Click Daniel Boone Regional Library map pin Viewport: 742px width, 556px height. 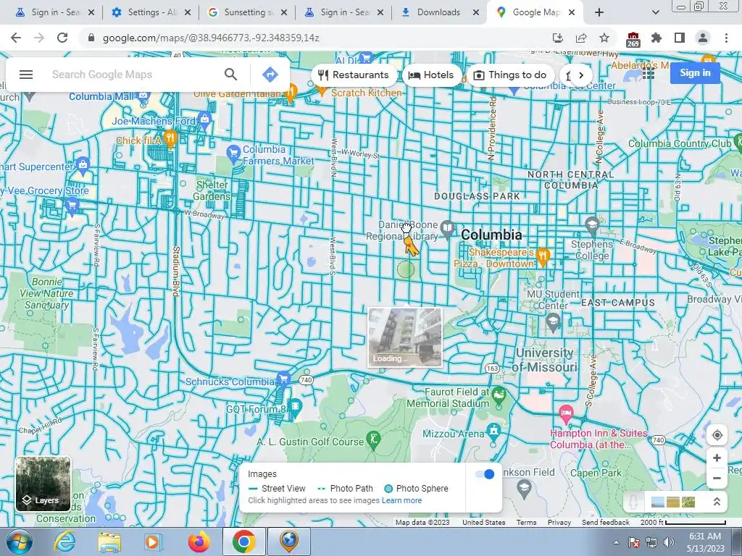coord(447,229)
